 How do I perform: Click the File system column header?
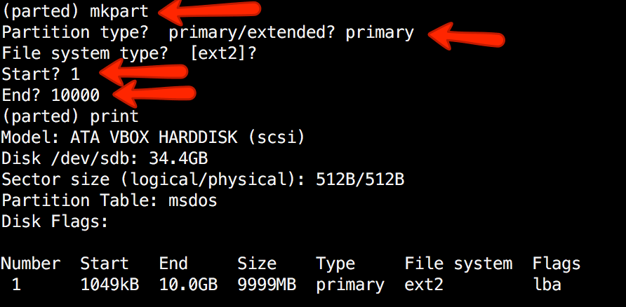pos(458,264)
